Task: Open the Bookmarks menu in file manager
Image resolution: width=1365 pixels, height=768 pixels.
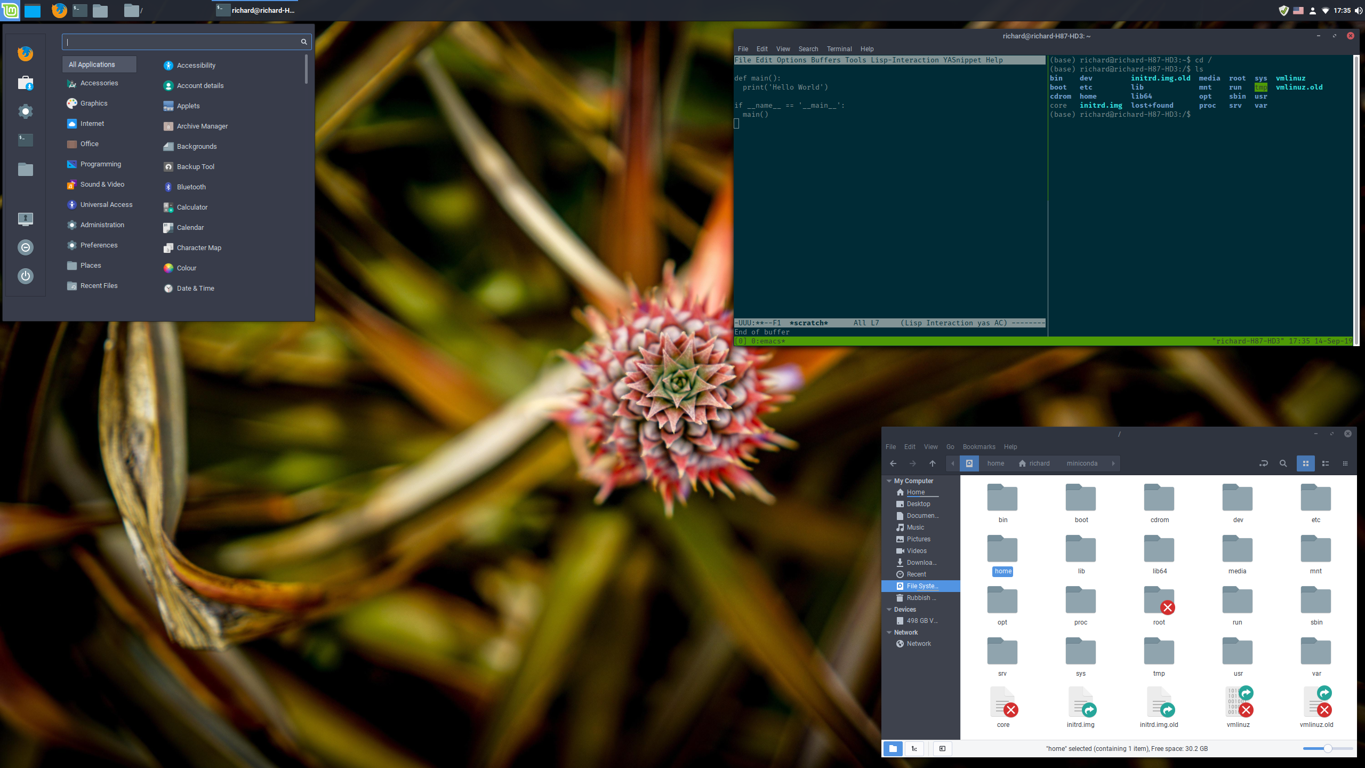Action: (x=978, y=447)
